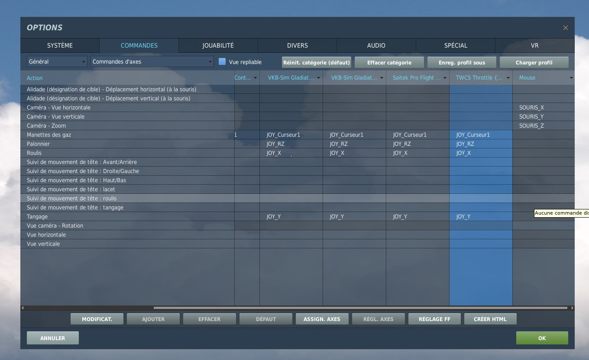Viewport: 589px width, 360px height.
Task: Click the MODIFICAT. button
Action: click(97, 319)
